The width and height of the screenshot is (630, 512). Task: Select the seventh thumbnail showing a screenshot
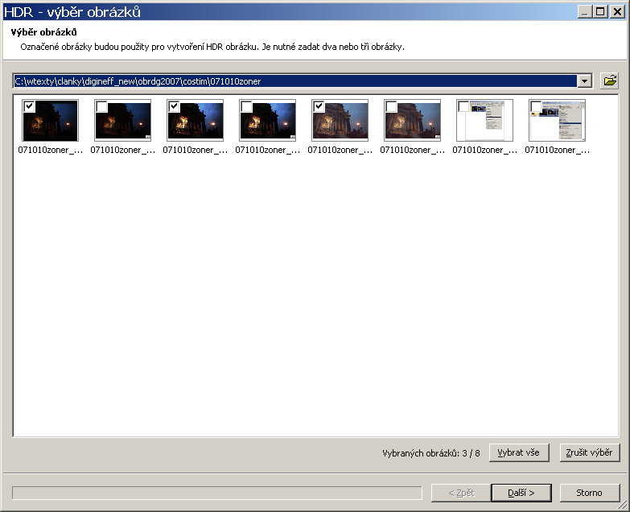[485, 125]
